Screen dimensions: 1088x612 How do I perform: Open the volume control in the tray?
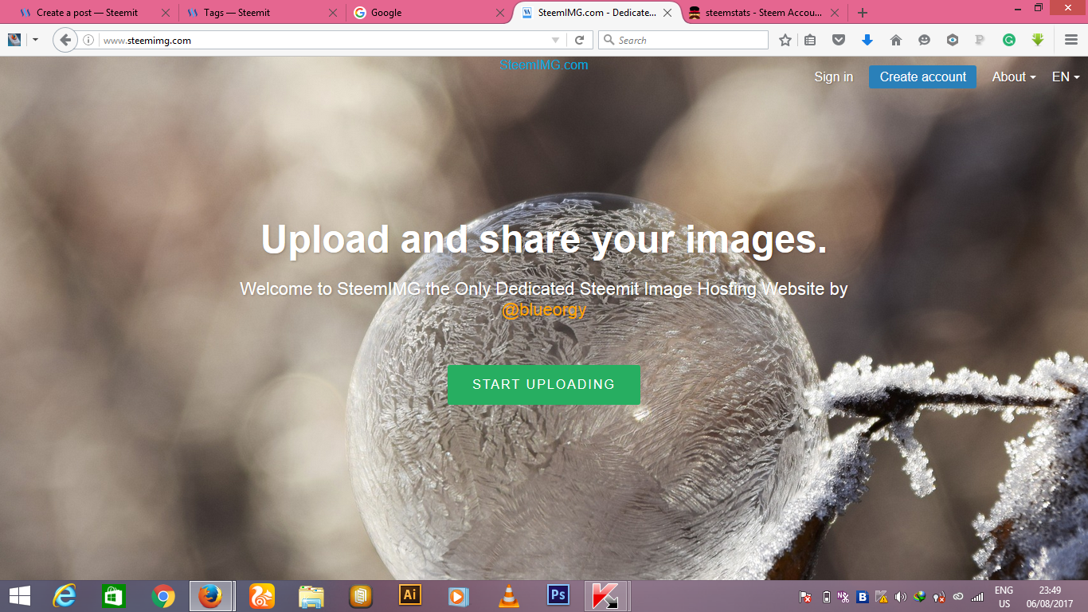pyautogui.click(x=900, y=595)
